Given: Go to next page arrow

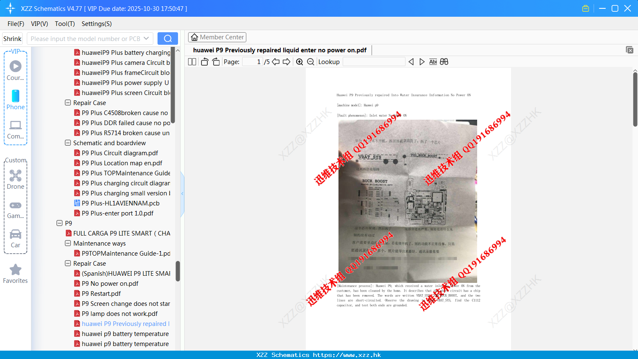Looking at the screenshot, I should tap(287, 62).
